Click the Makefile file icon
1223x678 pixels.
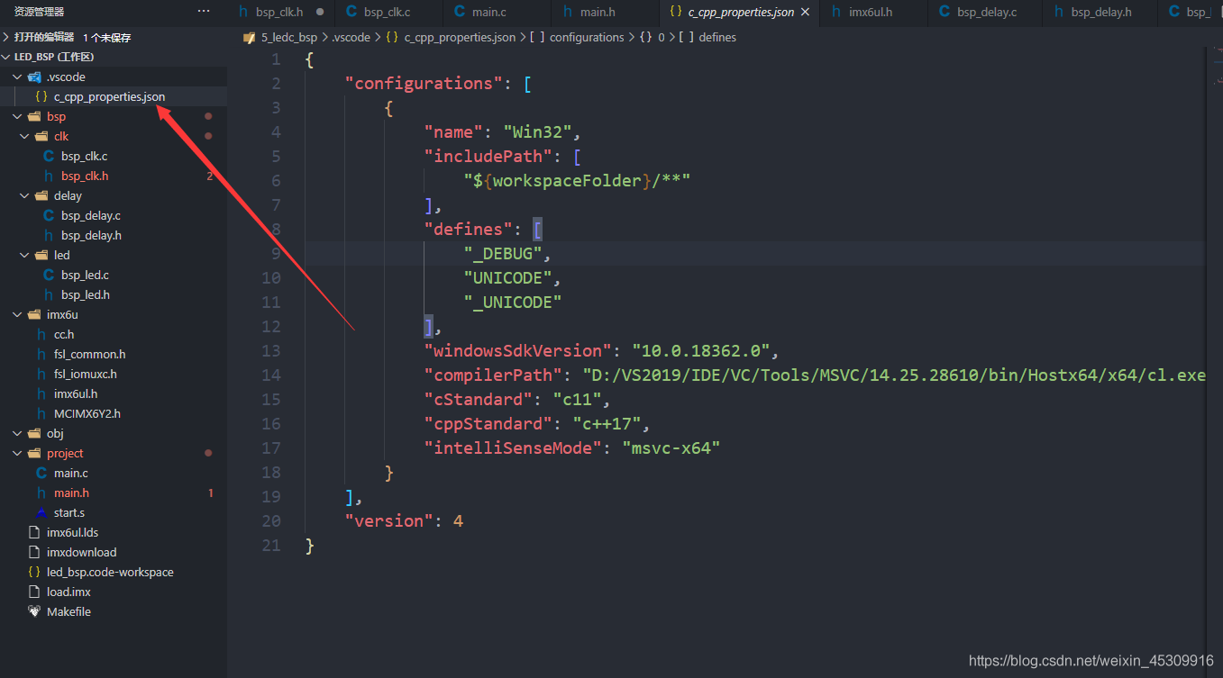(34, 611)
